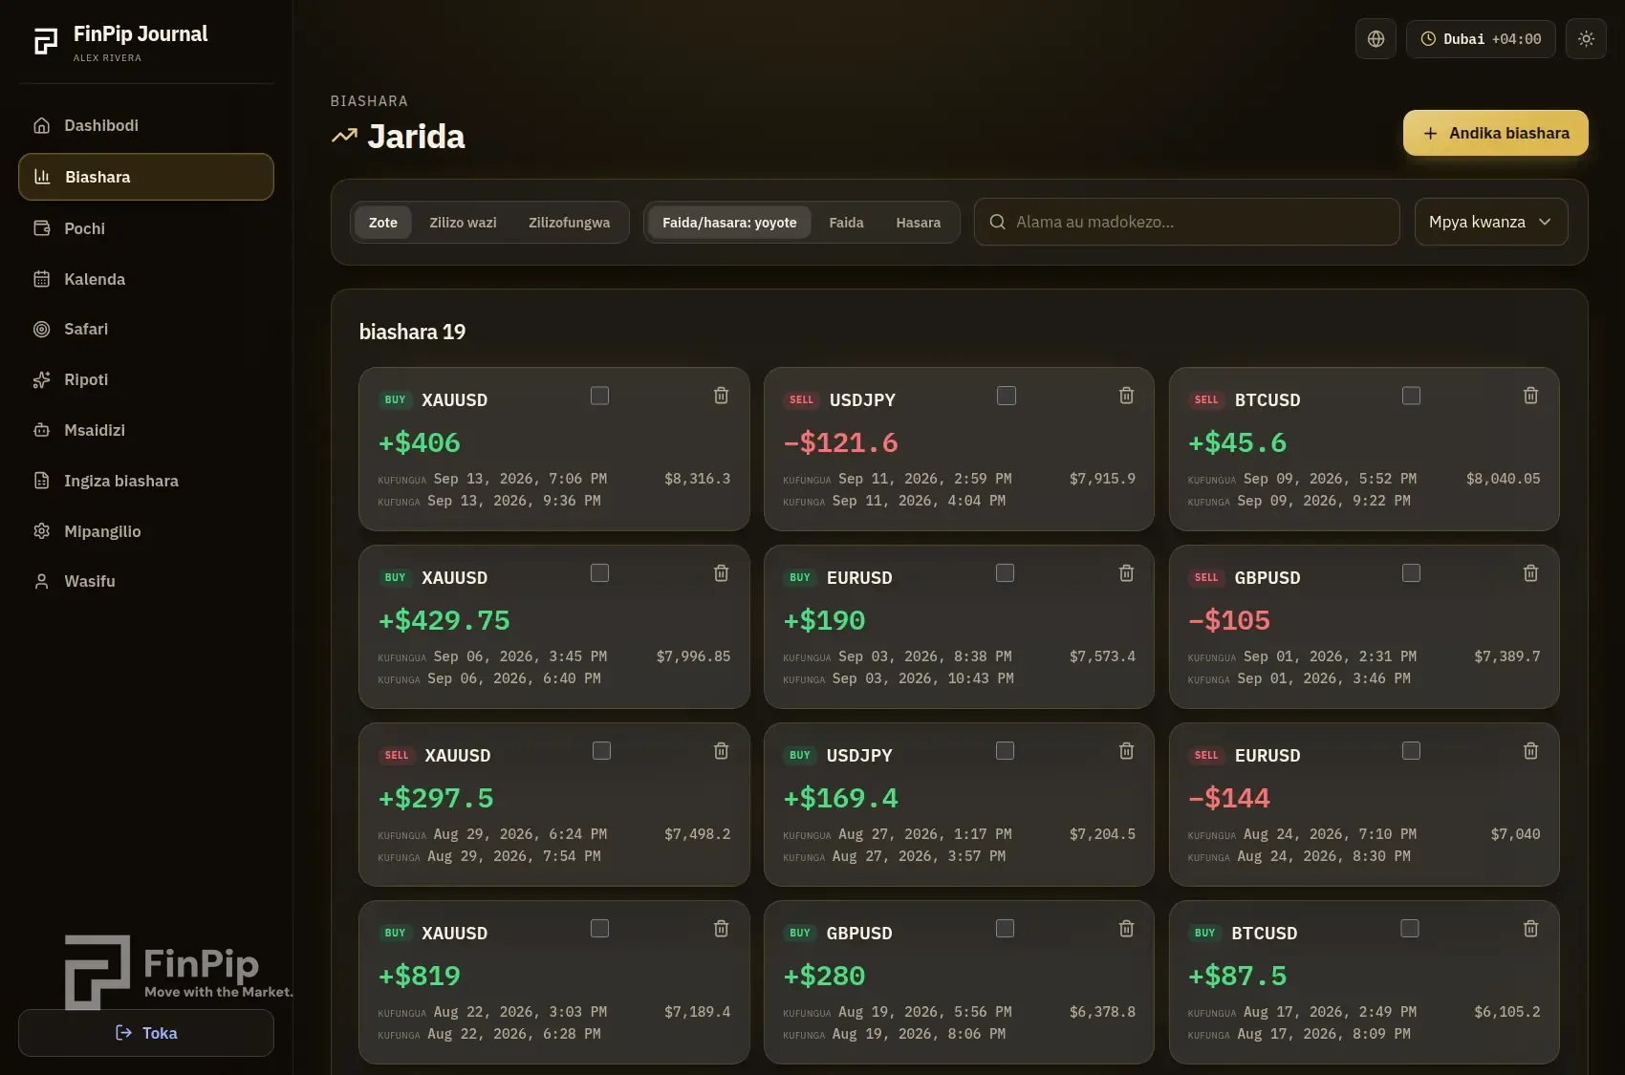
Task: Tick the GBPUSD -$105 trade checkbox
Action: pos(1411,573)
